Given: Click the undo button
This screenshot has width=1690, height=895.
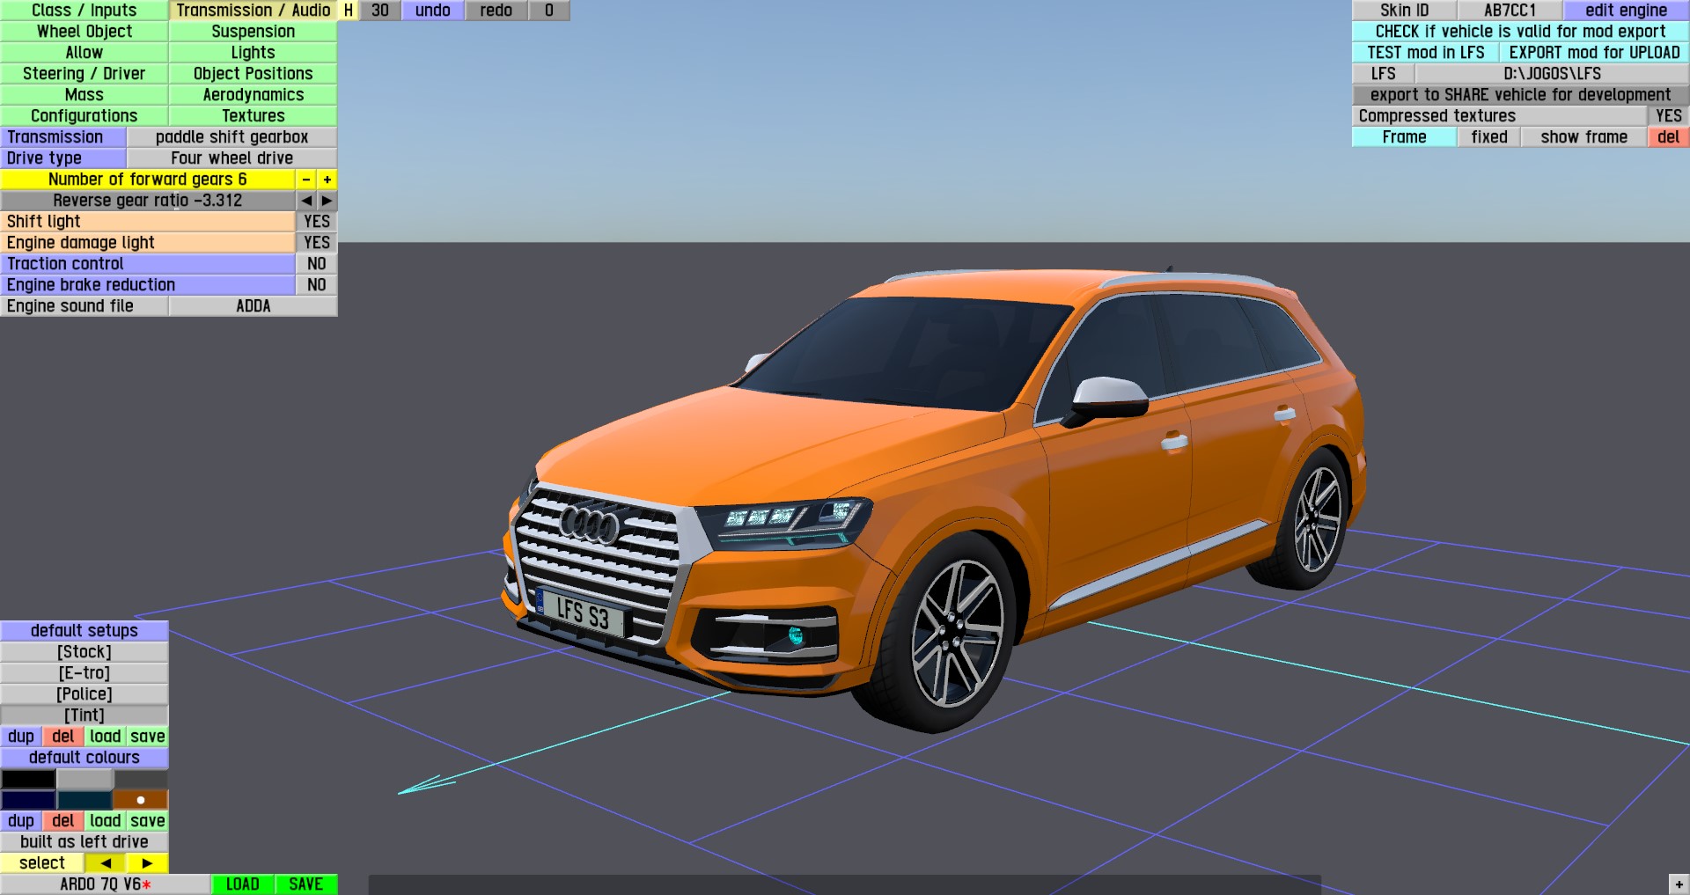Looking at the screenshot, I should point(433,11).
